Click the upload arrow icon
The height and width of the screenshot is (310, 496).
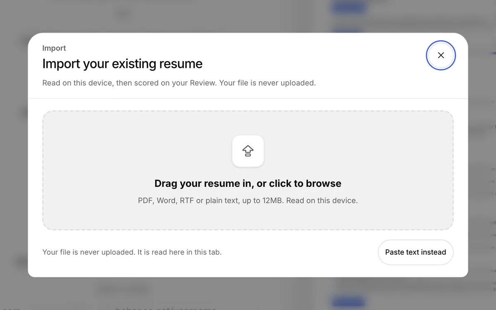click(248, 151)
